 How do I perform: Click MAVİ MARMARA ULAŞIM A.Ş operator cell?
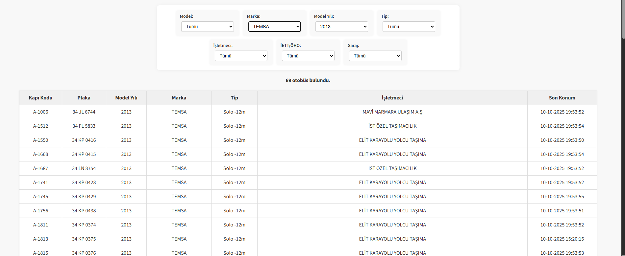coord(392,112)
